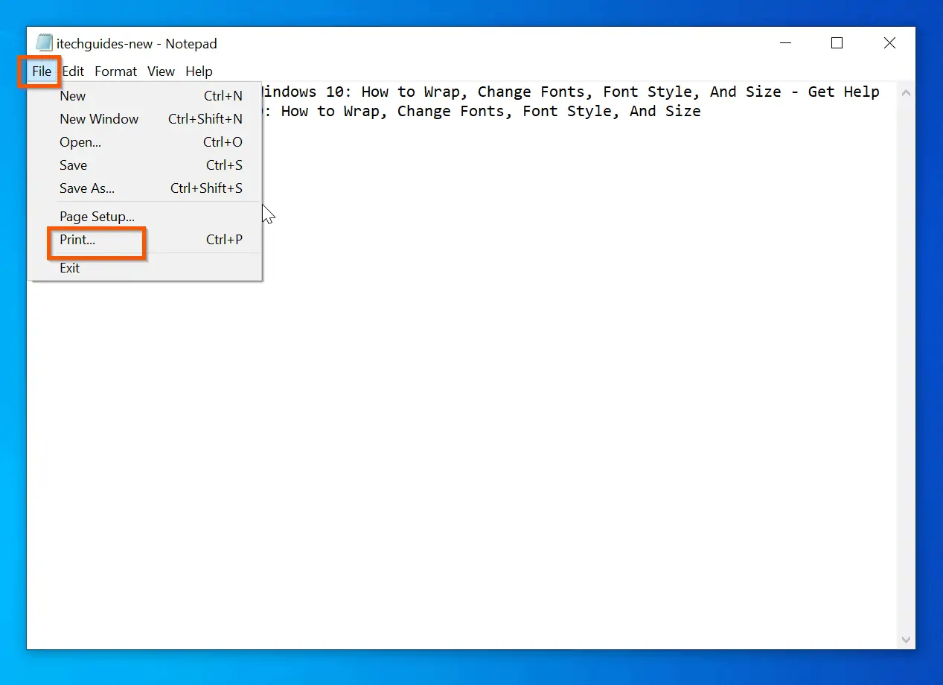Click second text line ending 'And Size'
The height and width of the screenshot is (685, 943).
tap(482, 112)
